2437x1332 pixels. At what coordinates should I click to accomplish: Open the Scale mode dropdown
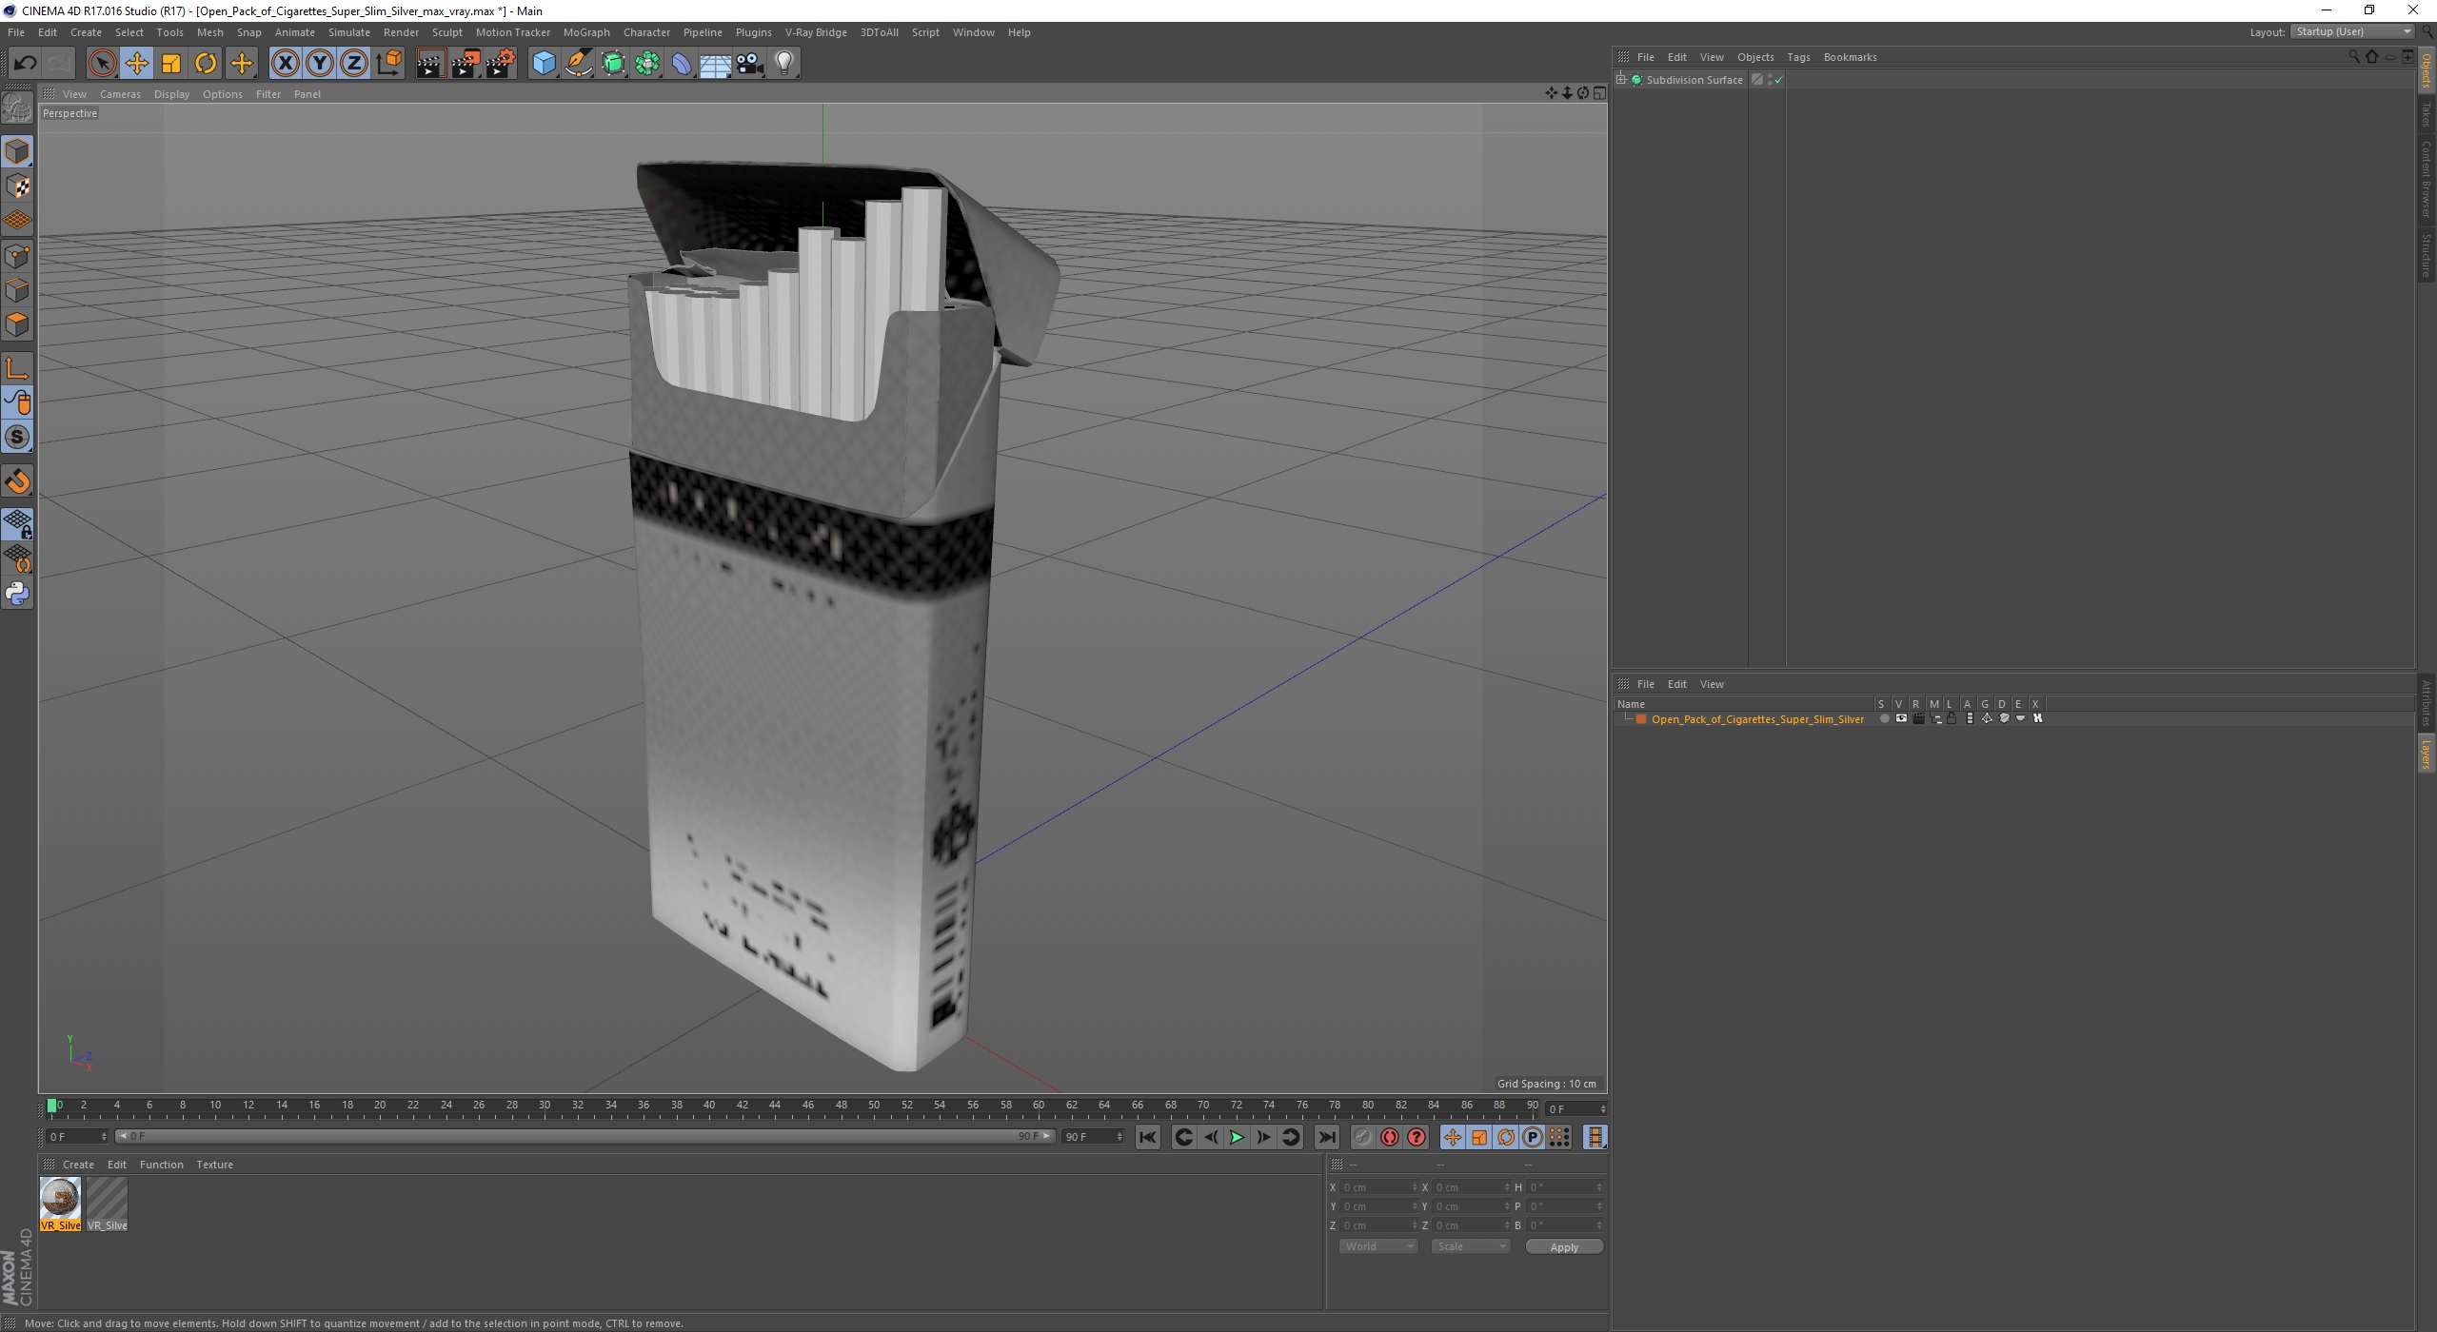point(1470,1246)
